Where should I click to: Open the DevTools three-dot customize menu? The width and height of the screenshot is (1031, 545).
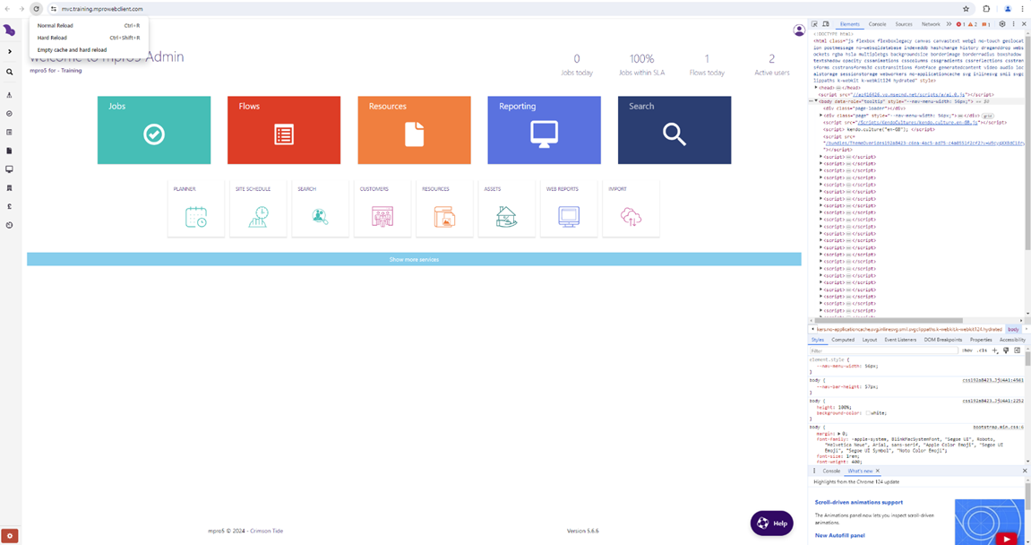(1013, 23)
